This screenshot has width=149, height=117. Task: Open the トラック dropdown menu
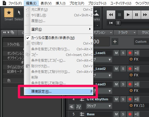click(125, 32)
